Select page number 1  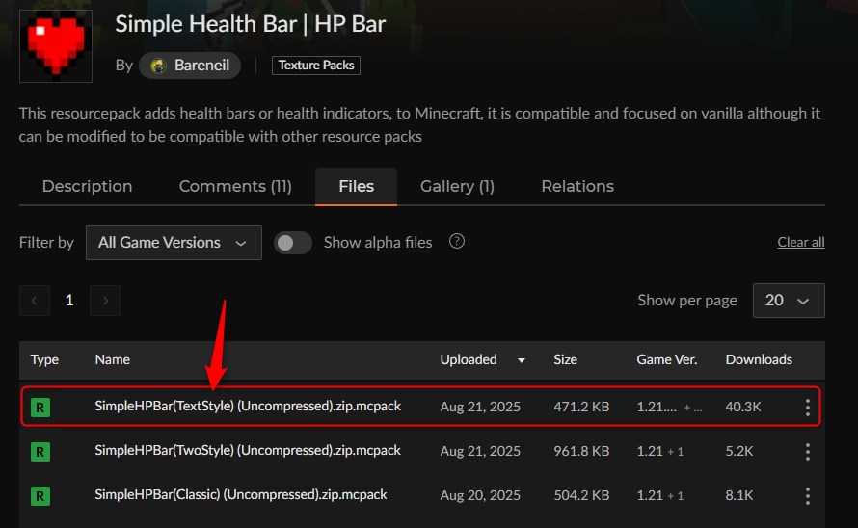[69, 301]
